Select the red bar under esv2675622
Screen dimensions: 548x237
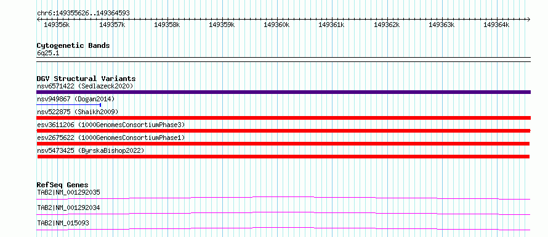click(283, 144)
